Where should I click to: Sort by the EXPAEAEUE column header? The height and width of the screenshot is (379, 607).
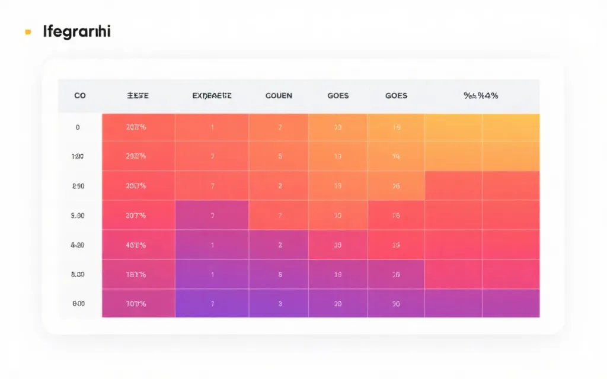pyautogui.click(x=212, y=95)
